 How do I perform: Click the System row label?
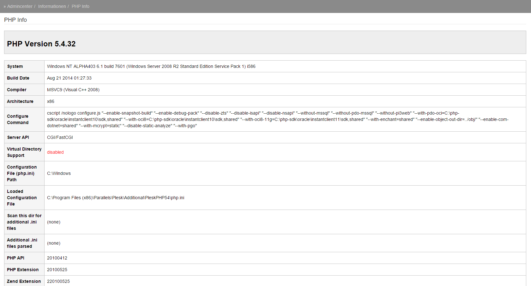point(15,66)
